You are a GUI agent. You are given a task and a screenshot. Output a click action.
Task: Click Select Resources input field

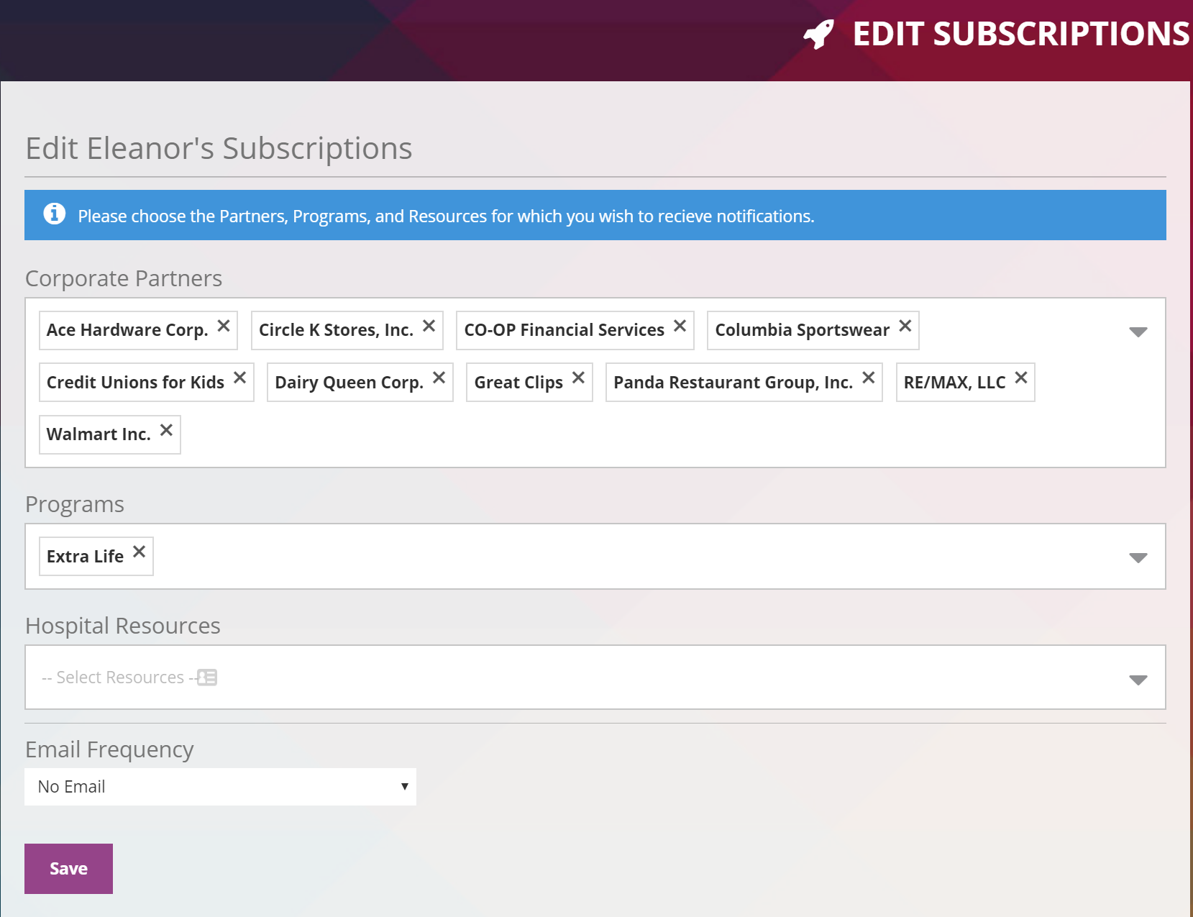[x=595, y=678]
